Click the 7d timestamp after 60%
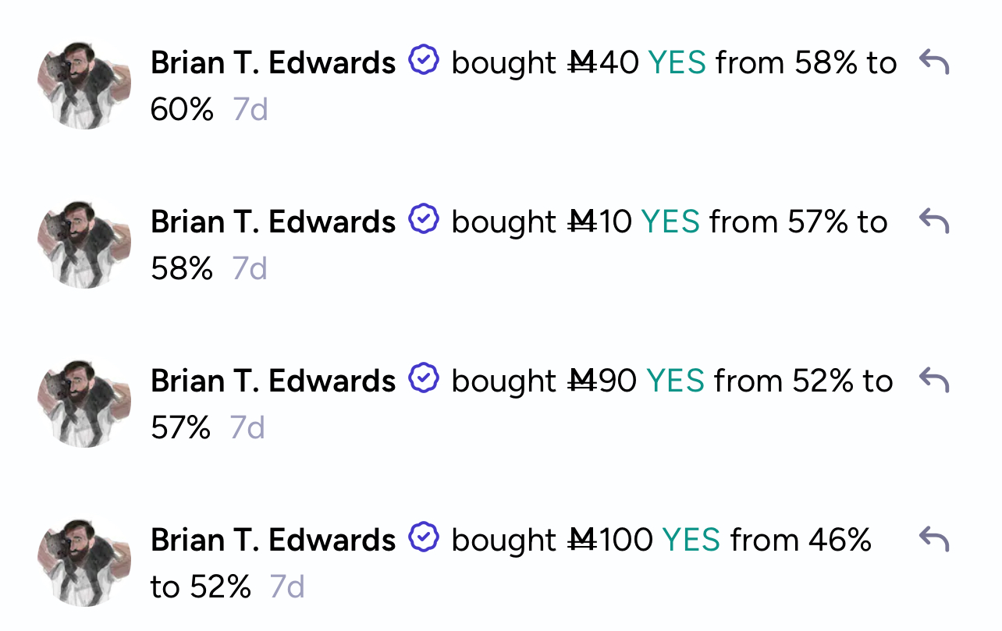Screen dimensions: 1002x631 pos(250,110)
